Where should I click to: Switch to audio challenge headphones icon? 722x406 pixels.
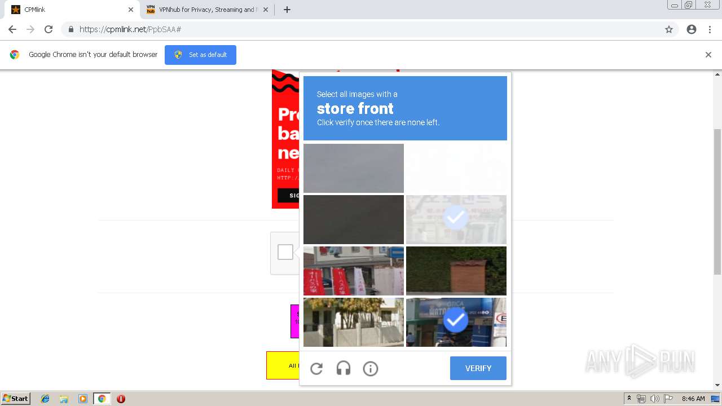coord(344,369)
